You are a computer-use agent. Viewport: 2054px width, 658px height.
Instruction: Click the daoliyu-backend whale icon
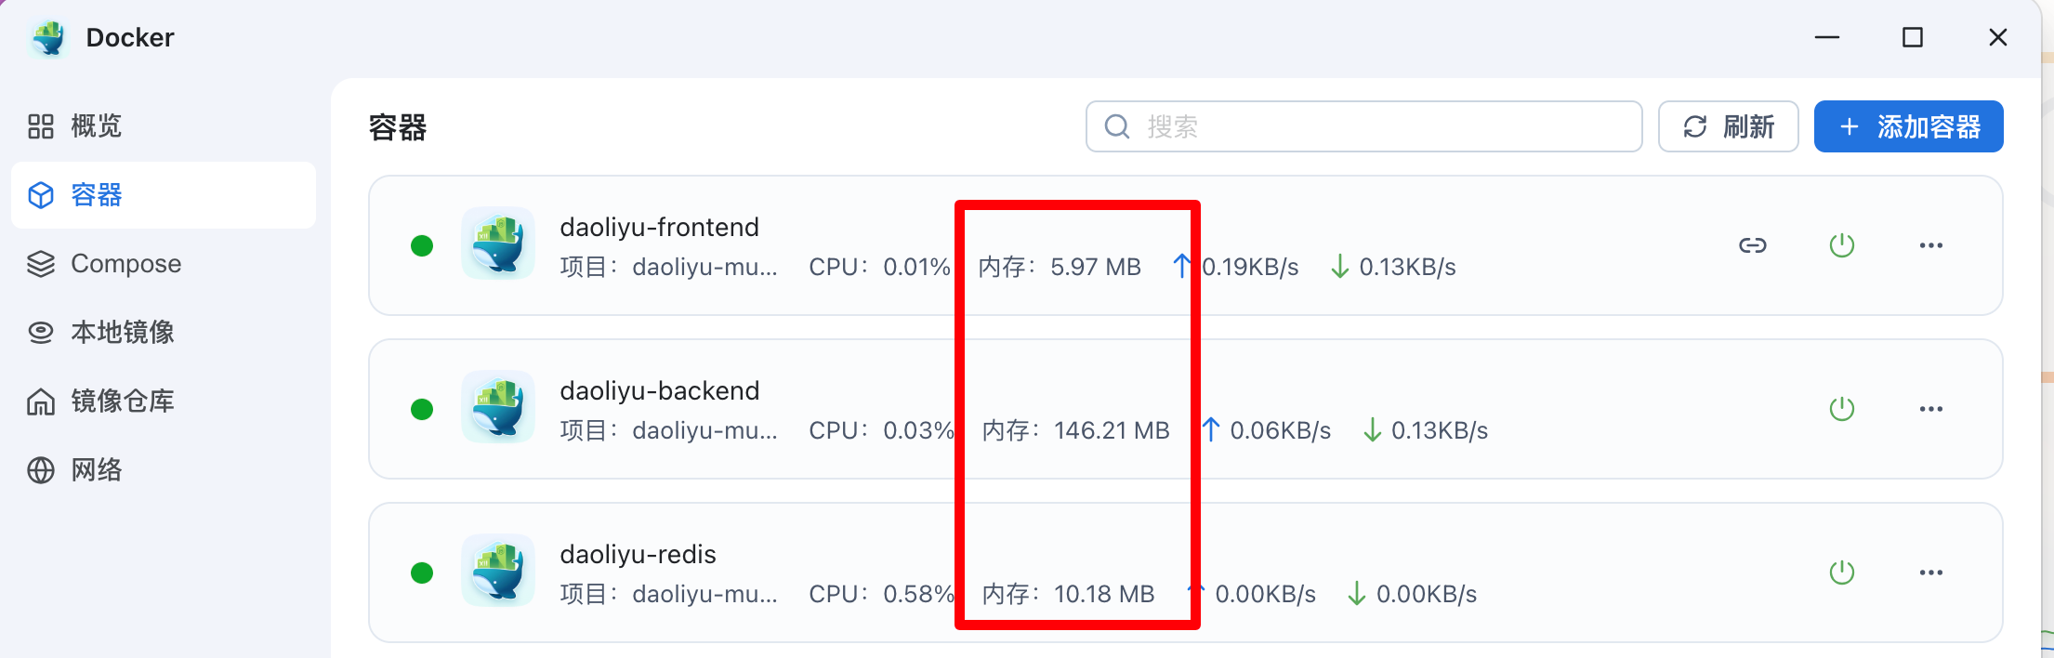pyautogui.click(x=498, y=407)
